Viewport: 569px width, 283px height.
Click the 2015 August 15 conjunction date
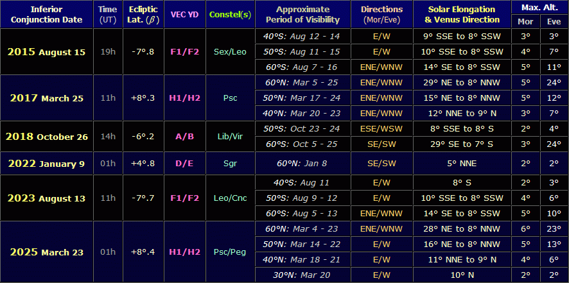pos(46,52)
